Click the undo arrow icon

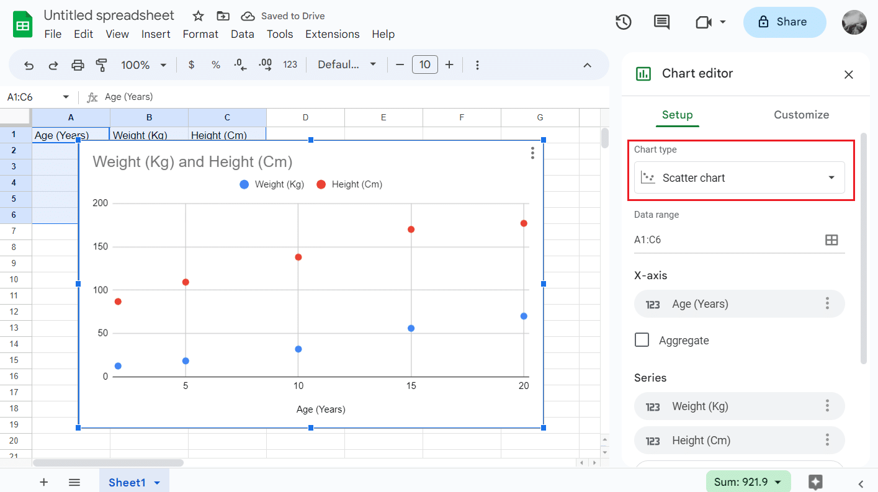[x=29, y=65]
